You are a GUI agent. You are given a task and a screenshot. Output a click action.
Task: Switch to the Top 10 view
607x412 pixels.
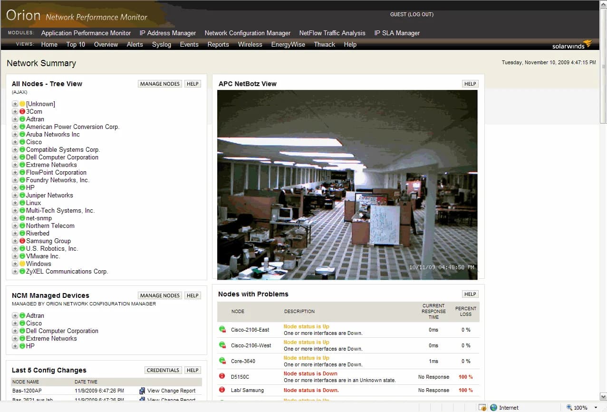click(x=76, y=44)
